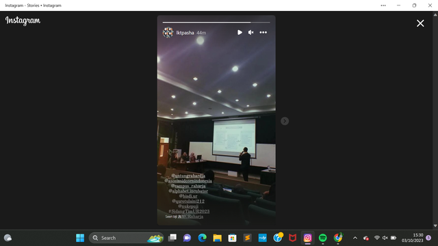Open the Get Help taskbar icon
The height and width of the screenshot is (246, 438).
pyautogui.click(x=278, y=238)
